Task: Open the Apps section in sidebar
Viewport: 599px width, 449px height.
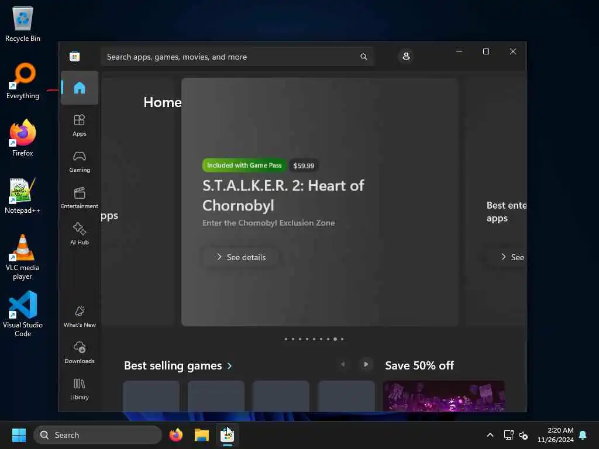Action: click(x=80, y=125)
